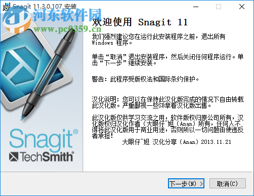
Task: Click the heading 欢迎使用 Snagit 11
Action: (x=140, y=22)
